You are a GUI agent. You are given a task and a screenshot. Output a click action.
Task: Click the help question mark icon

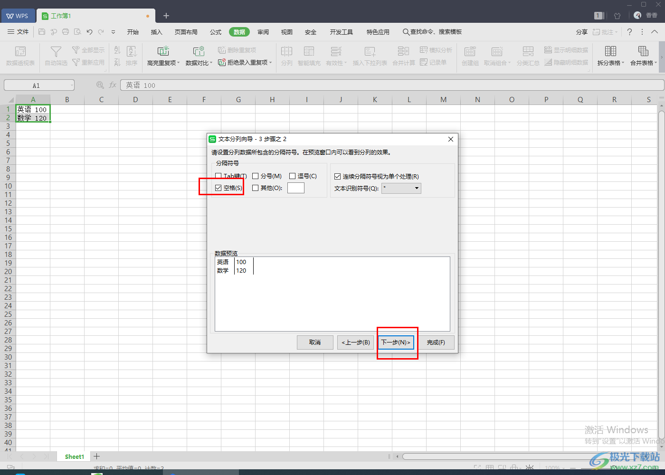click(x=629, y=32)
